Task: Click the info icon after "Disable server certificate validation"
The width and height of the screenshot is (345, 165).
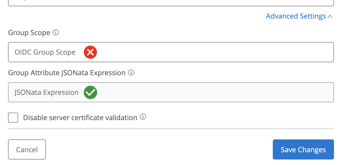Action: (143, 117)
